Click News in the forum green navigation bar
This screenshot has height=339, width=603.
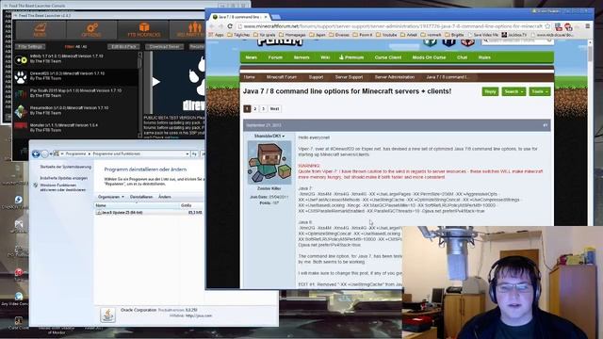point(252,57)
